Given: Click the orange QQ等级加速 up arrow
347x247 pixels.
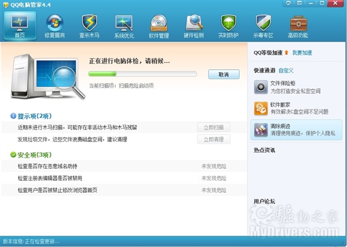Looking at the screenshot, I should click(x=286, y=52).
